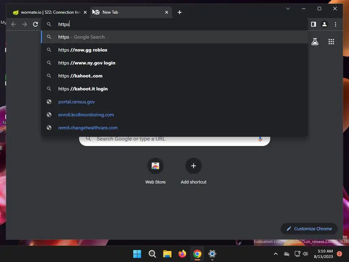Go forward to next page
The width and height of the screenshot is (349, 262).
point(25,24)
